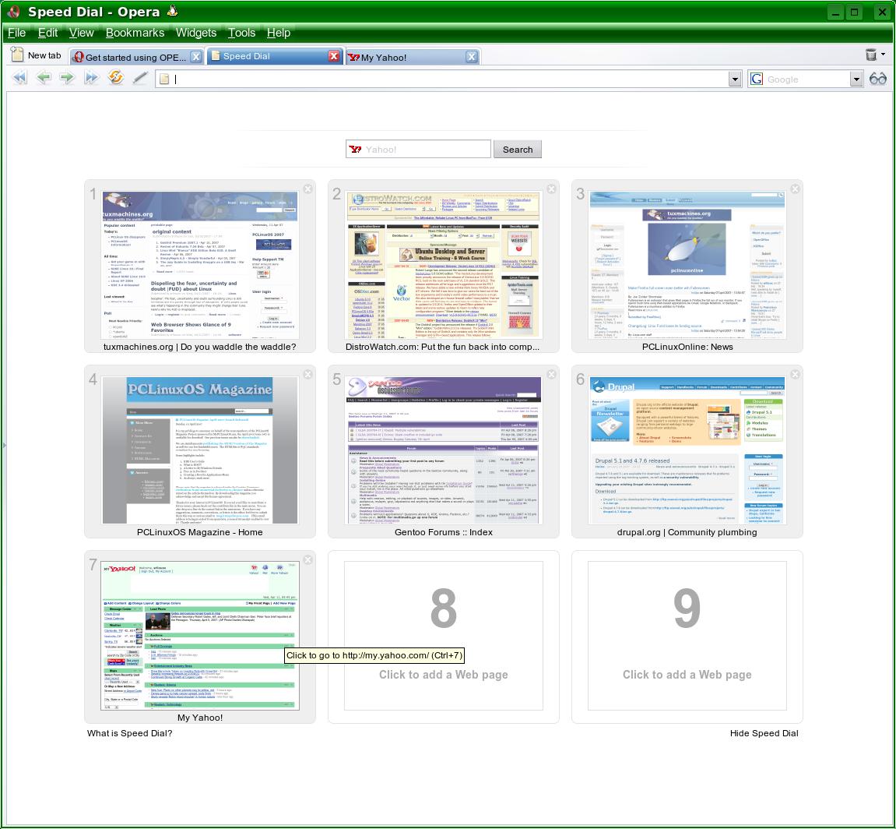Screen dimensions: 896x829
Task: Focus the Google search field
Action: coord(806,79)
